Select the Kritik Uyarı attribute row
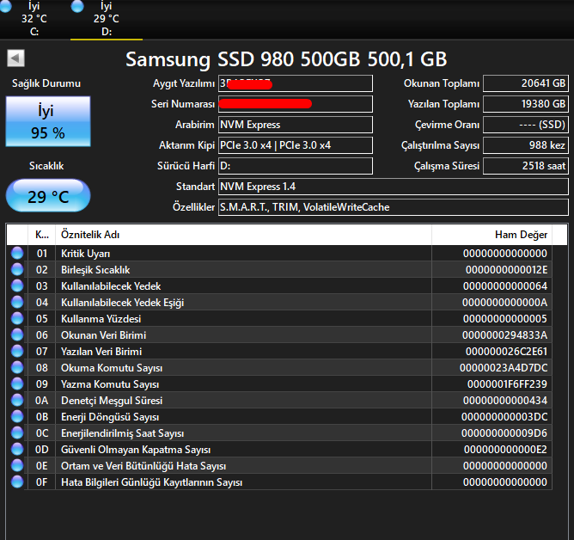The image size is (574, 540). pyautogui.click(x=279, y=253)
